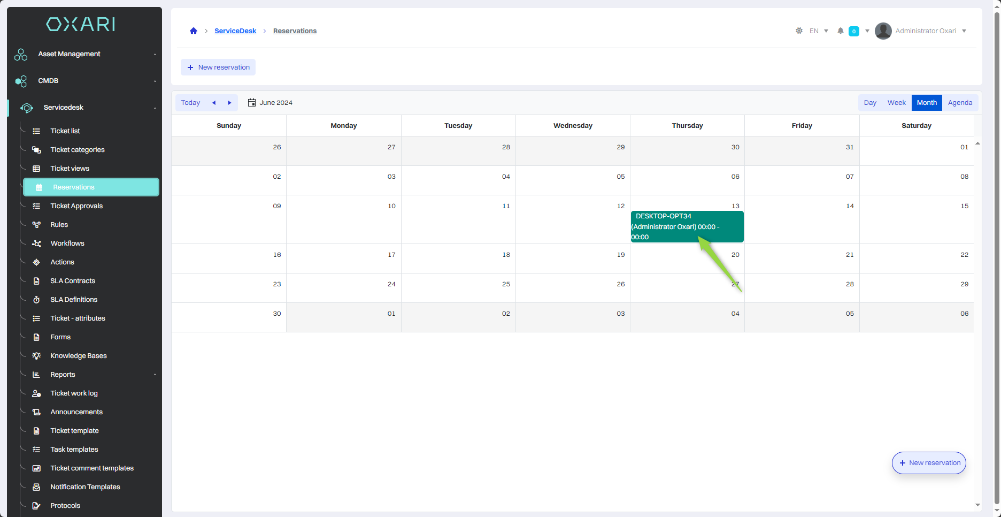This screenshot has height=517, width=1001.
Task: Click the home icon in breadcrumb
Action: [x=194, y=31]
